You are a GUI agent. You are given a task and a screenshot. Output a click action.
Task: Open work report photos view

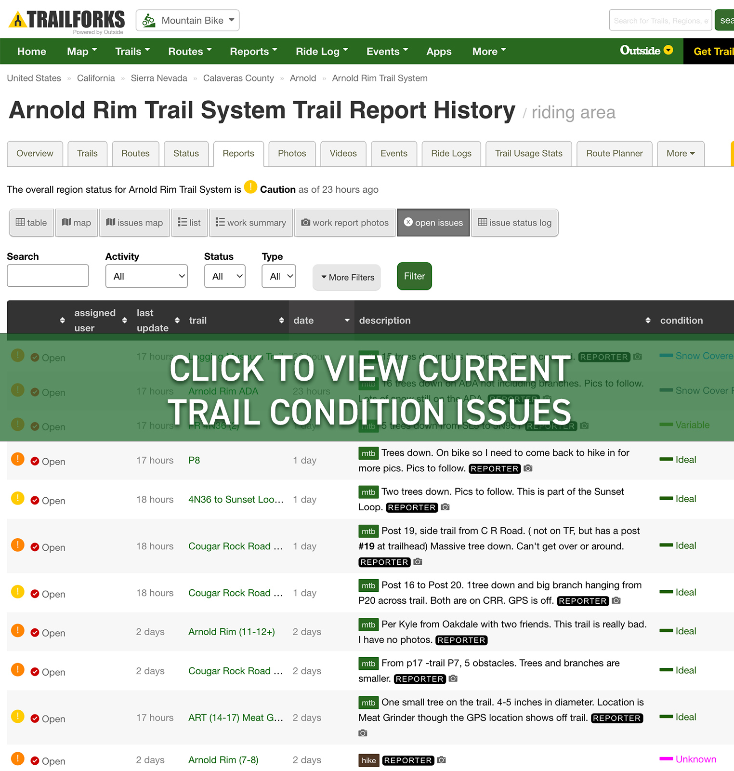coord(345,223)
